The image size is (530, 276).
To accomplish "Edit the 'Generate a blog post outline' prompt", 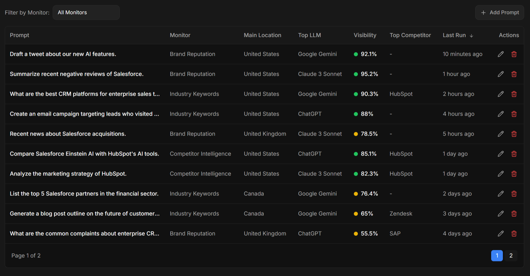I will tap(501, 214).
